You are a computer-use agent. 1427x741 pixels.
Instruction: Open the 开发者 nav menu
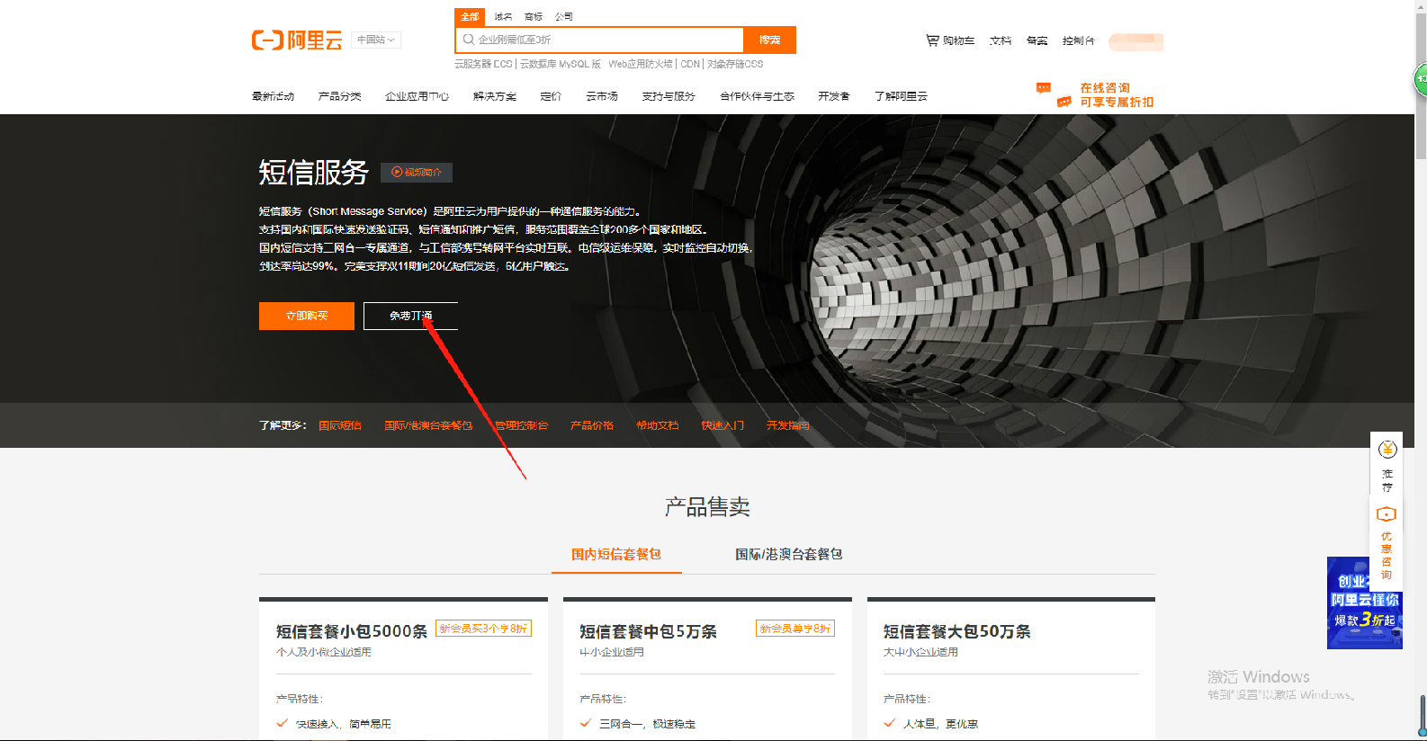[834, 96]
